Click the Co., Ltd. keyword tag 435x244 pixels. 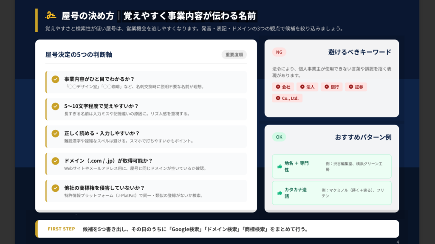[287, 98]
